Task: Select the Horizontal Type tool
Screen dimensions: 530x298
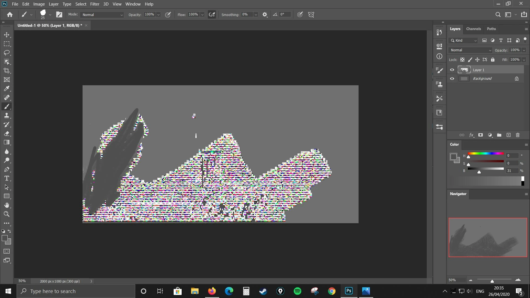Action: click(7, 178)
